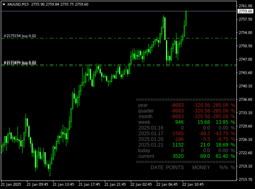Viewport: 255px width, 189px height.
Task: Open the chart menu triangle beside XAUUSD
Action: [x=4, y=4]
